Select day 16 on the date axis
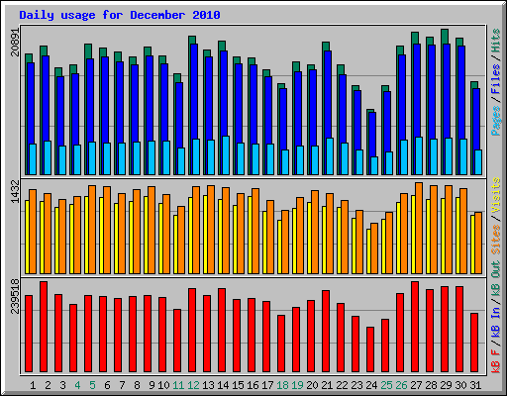The width and height of the screenshot is (507, 396). coord(253,385)
